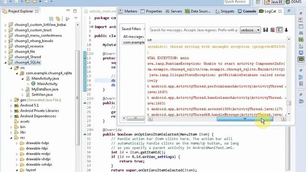Viewport: 306px width, 172px height.
Task: Click the Quick Access search box
Action: tap(236, 2)
